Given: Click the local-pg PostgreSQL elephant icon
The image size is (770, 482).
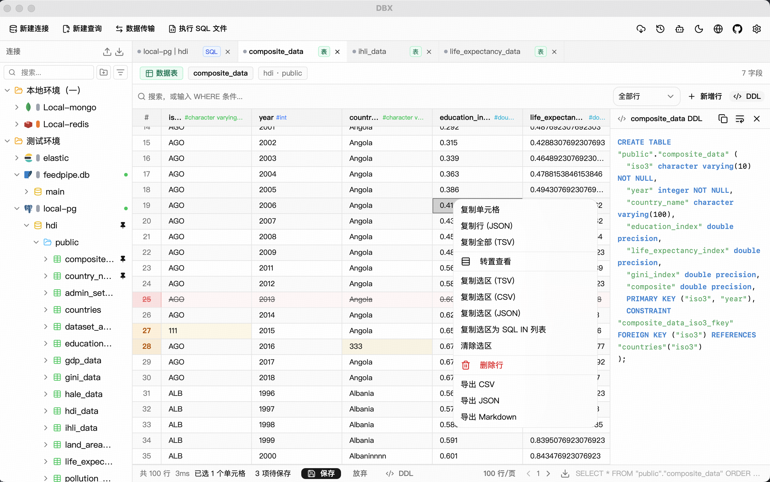Looking at the screenshot, I should coord(28,208).
